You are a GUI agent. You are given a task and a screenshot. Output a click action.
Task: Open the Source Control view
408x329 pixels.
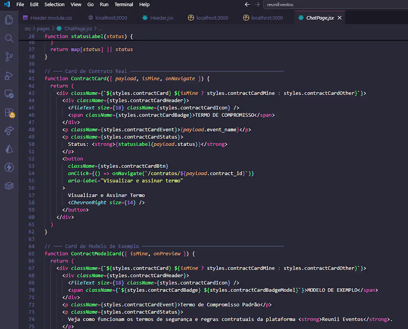(x=9, y=57)
